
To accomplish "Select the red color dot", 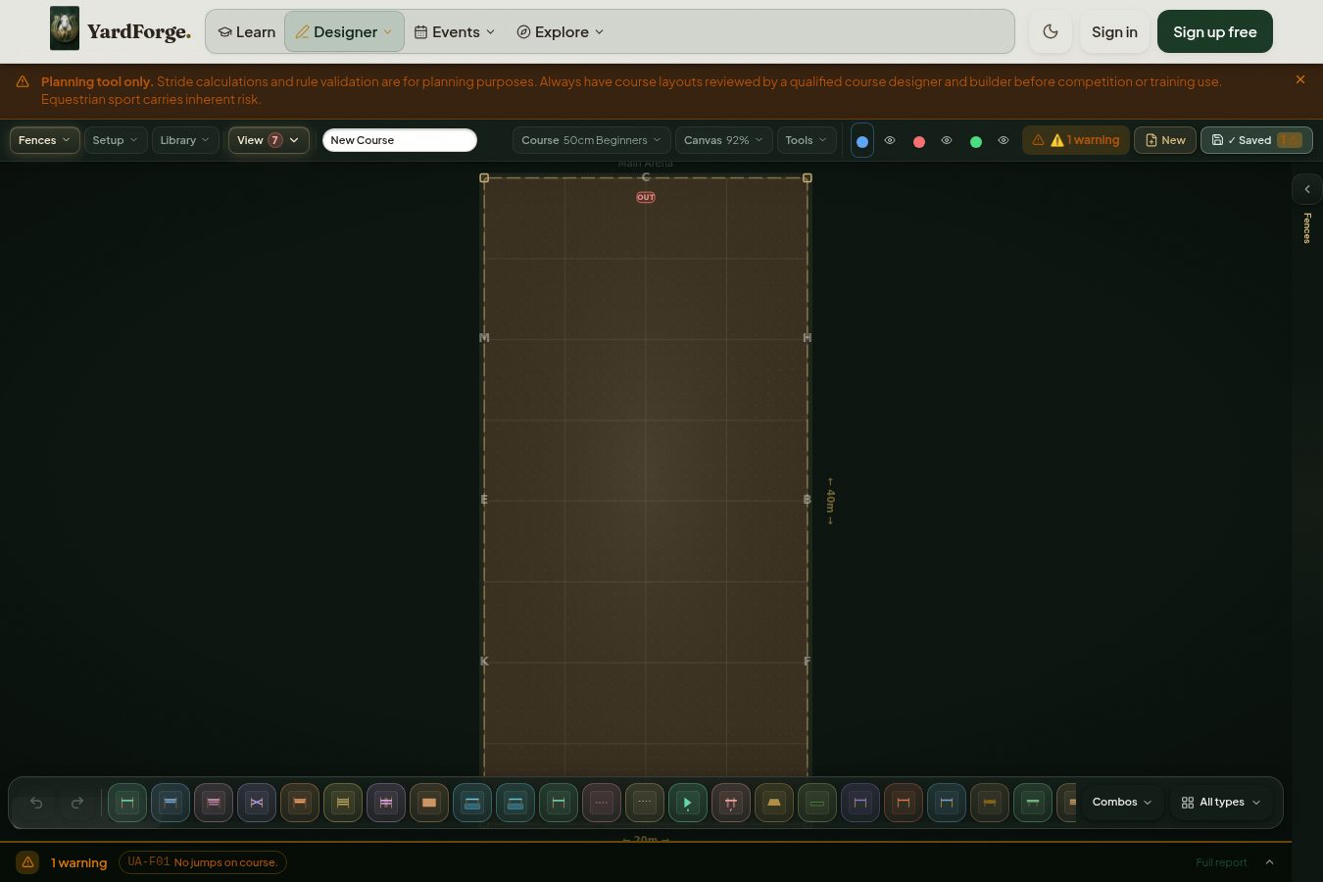I will (919, 141).
